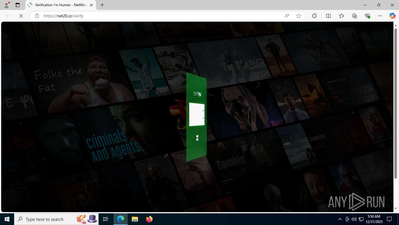The height and width of the screenshot is (225, 399).
Task: Add this page to favorites star
Action: click(x=299, y=16)
